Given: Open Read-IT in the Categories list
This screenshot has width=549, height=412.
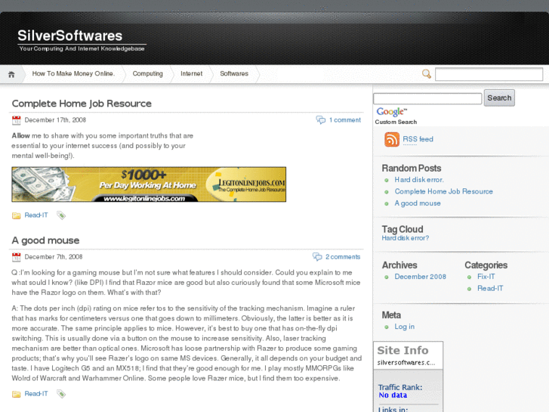Looking at the screenshot, I should coord(490,289).
